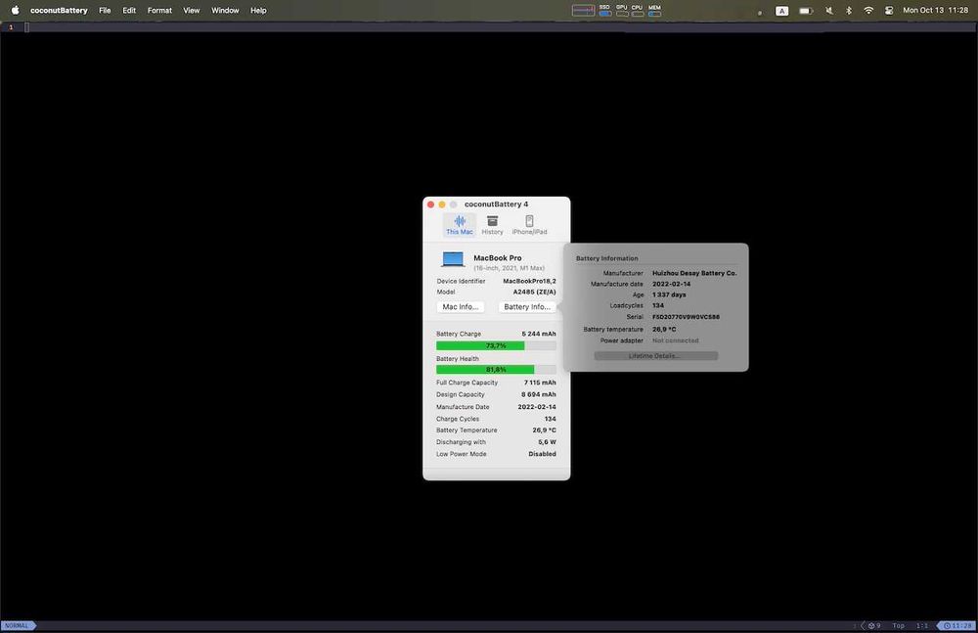
Task: Click Manufacture date value in the popover
Action: (x=671, y=284)
